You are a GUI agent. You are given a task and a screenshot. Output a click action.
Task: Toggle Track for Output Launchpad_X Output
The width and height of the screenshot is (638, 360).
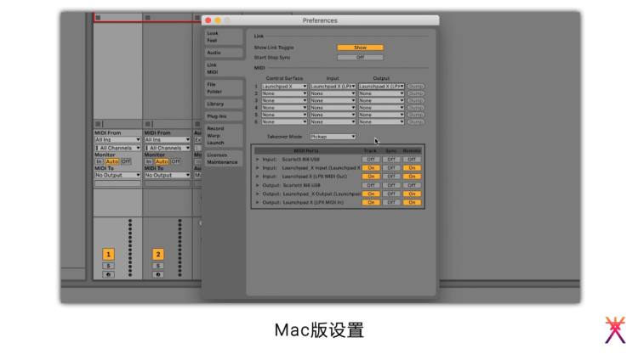(371, 194)
